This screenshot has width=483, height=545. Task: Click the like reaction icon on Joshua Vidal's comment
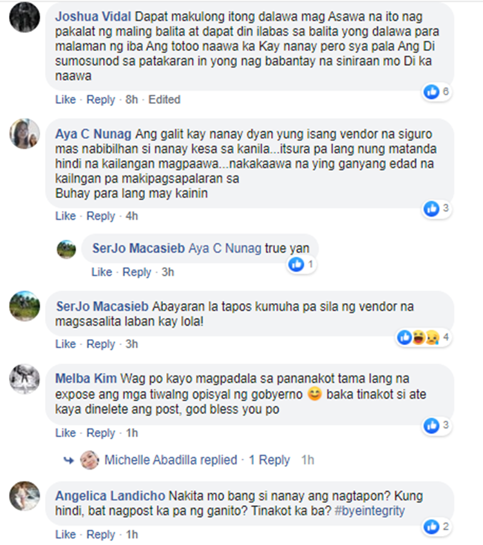[431, 92]
